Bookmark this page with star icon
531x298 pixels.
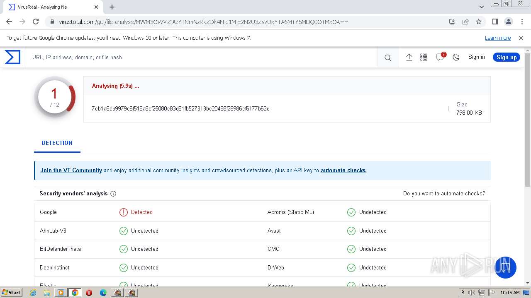[479, 22]
